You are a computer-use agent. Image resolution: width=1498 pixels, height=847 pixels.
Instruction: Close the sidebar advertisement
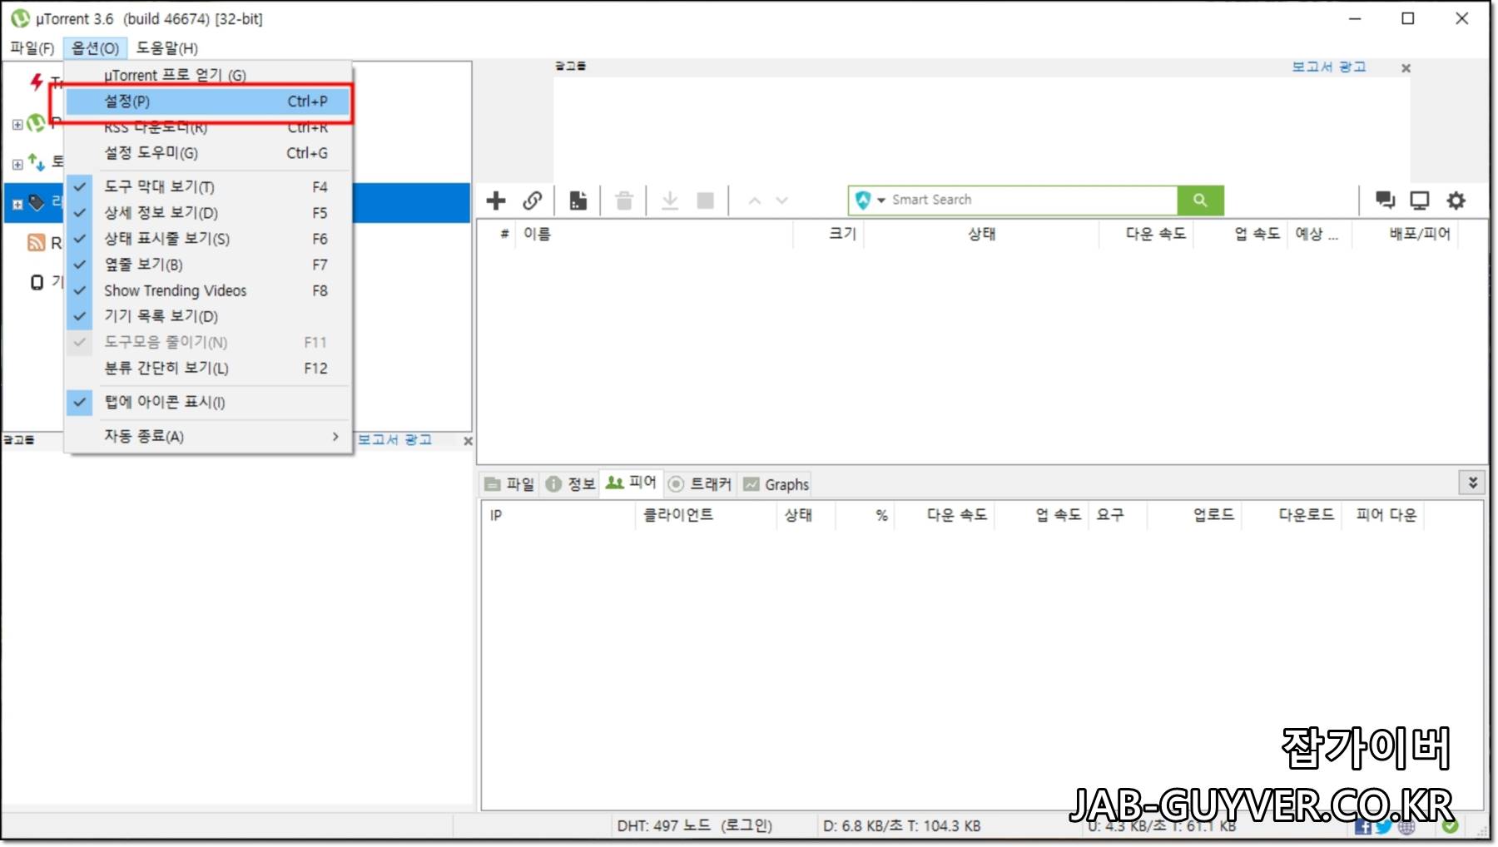[x=468, y=441]
